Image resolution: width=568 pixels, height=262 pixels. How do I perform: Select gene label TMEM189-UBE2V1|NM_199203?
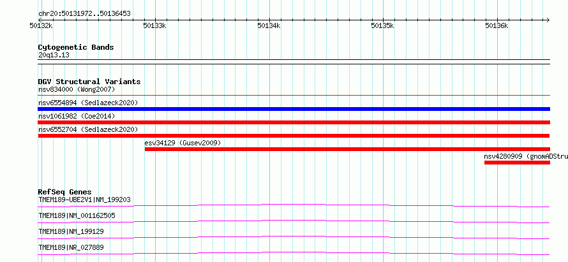[84, 200]
